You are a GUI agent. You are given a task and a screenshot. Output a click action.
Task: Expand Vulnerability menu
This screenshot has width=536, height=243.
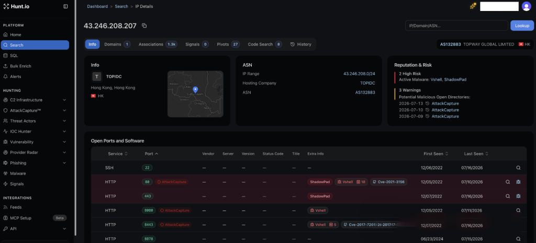point(64,142)
